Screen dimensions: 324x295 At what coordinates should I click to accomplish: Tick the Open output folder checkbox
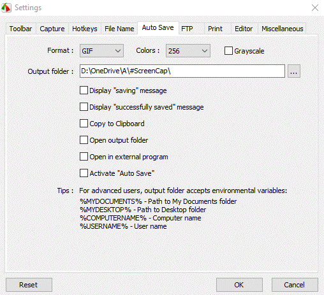(x=84, y=140)
